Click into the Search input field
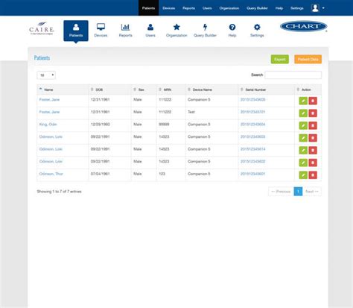This screenshot has width=353, height=308. tap(293, 75)
